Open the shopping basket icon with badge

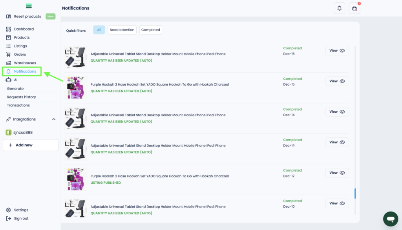click(x=354, y=8)
